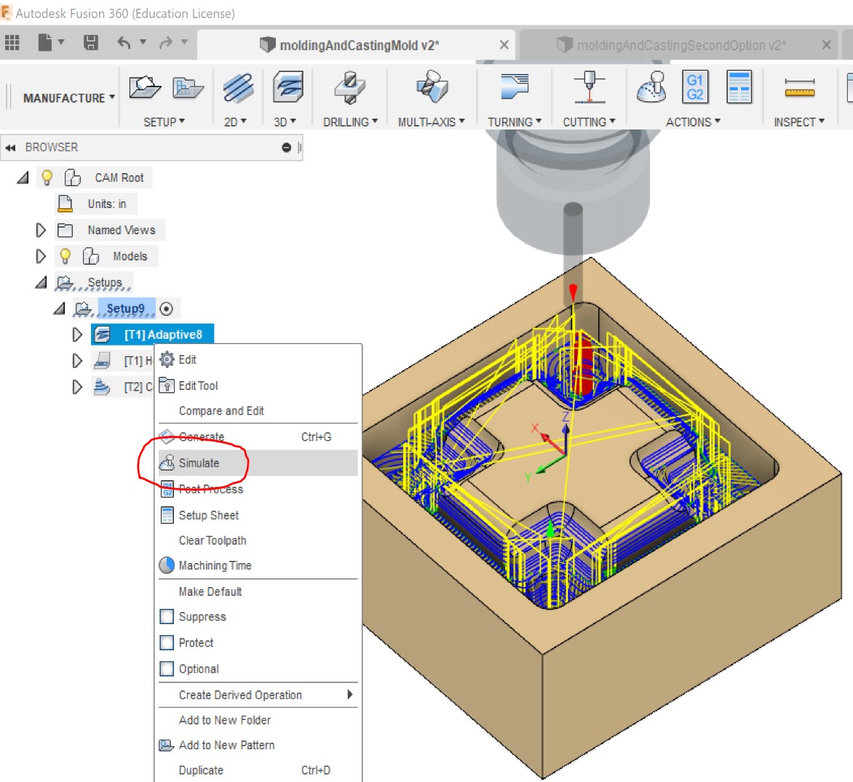Screen dimensions: 853x782
Task: Click the Save disk icon
Action: [x=91, y=42]
